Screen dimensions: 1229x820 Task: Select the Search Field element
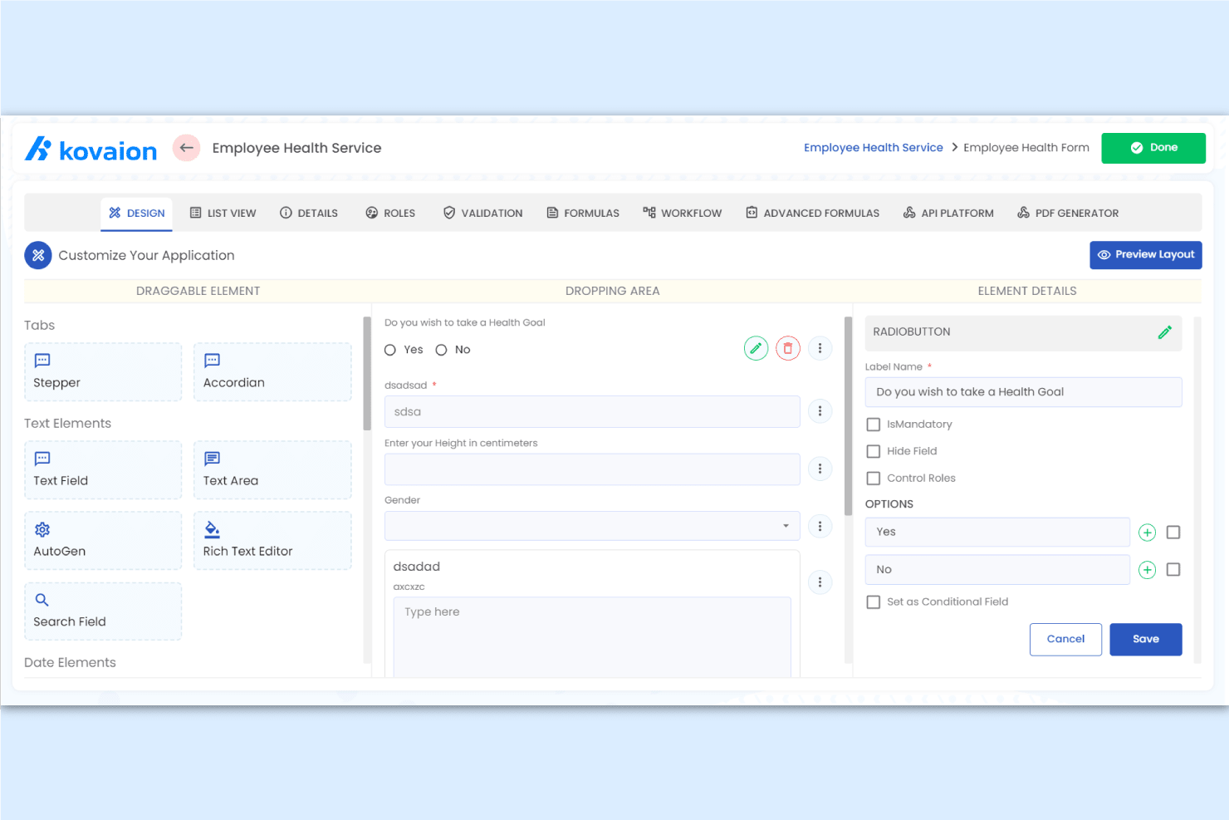102,611
